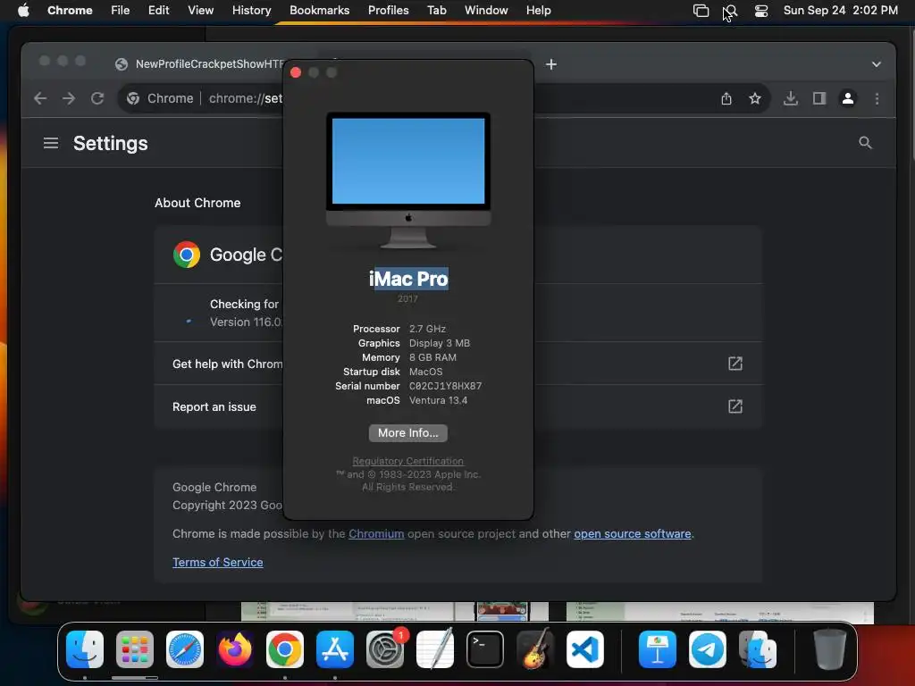
Task: Open System Settings from the Dock
Action: [385, 649]
